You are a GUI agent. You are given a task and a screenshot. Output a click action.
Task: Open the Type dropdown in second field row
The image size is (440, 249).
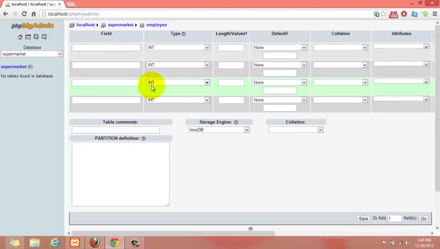point(178,65)
